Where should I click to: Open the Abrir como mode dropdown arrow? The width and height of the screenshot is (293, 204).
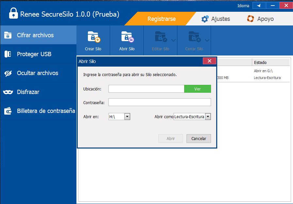click(208, 117)
